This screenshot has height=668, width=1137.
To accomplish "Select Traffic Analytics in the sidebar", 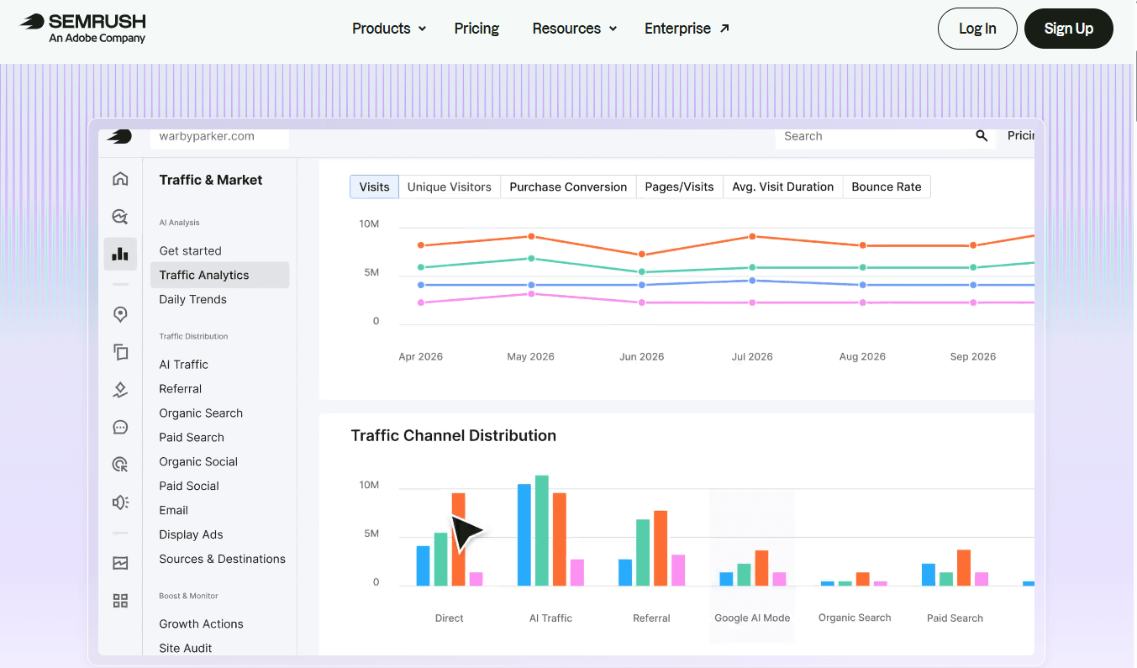I will (219, 275).
